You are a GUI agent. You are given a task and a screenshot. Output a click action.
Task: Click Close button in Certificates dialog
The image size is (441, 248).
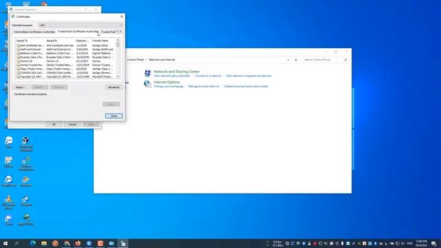point(114,116)
